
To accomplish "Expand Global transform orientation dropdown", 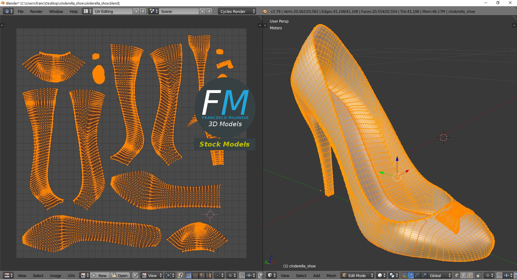I will 439,275.
